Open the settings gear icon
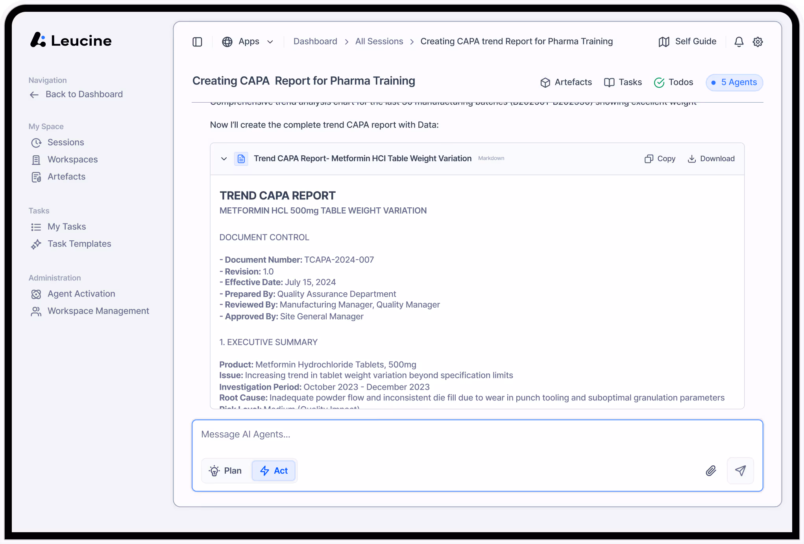This screenshot has width=804, height=544. (758, 42)
